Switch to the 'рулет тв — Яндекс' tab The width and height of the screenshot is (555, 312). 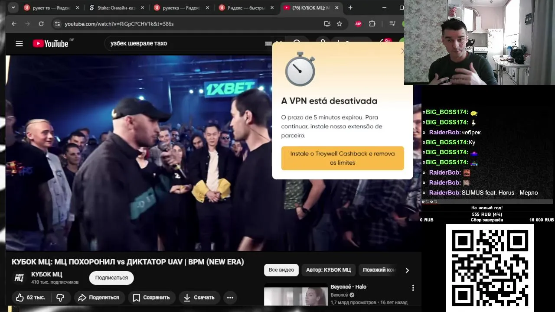[x=51, y=8]
